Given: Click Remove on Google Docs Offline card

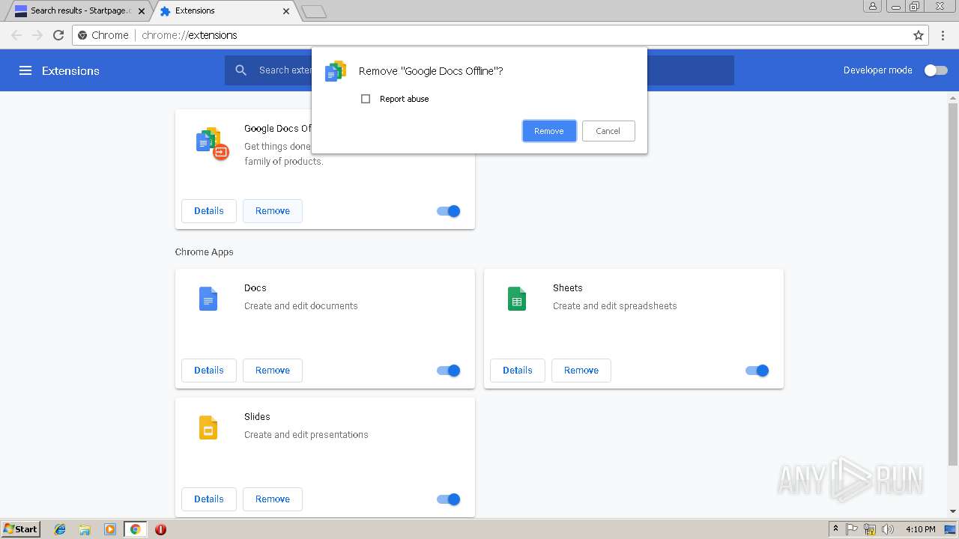Looking at the screenshot, I should click(x=273, y=211).
